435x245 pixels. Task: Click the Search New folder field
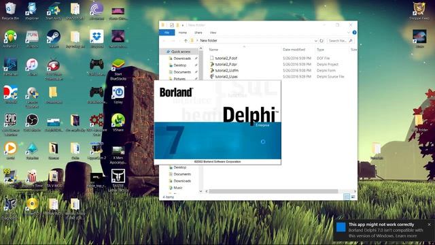click(x=337, y=41)
